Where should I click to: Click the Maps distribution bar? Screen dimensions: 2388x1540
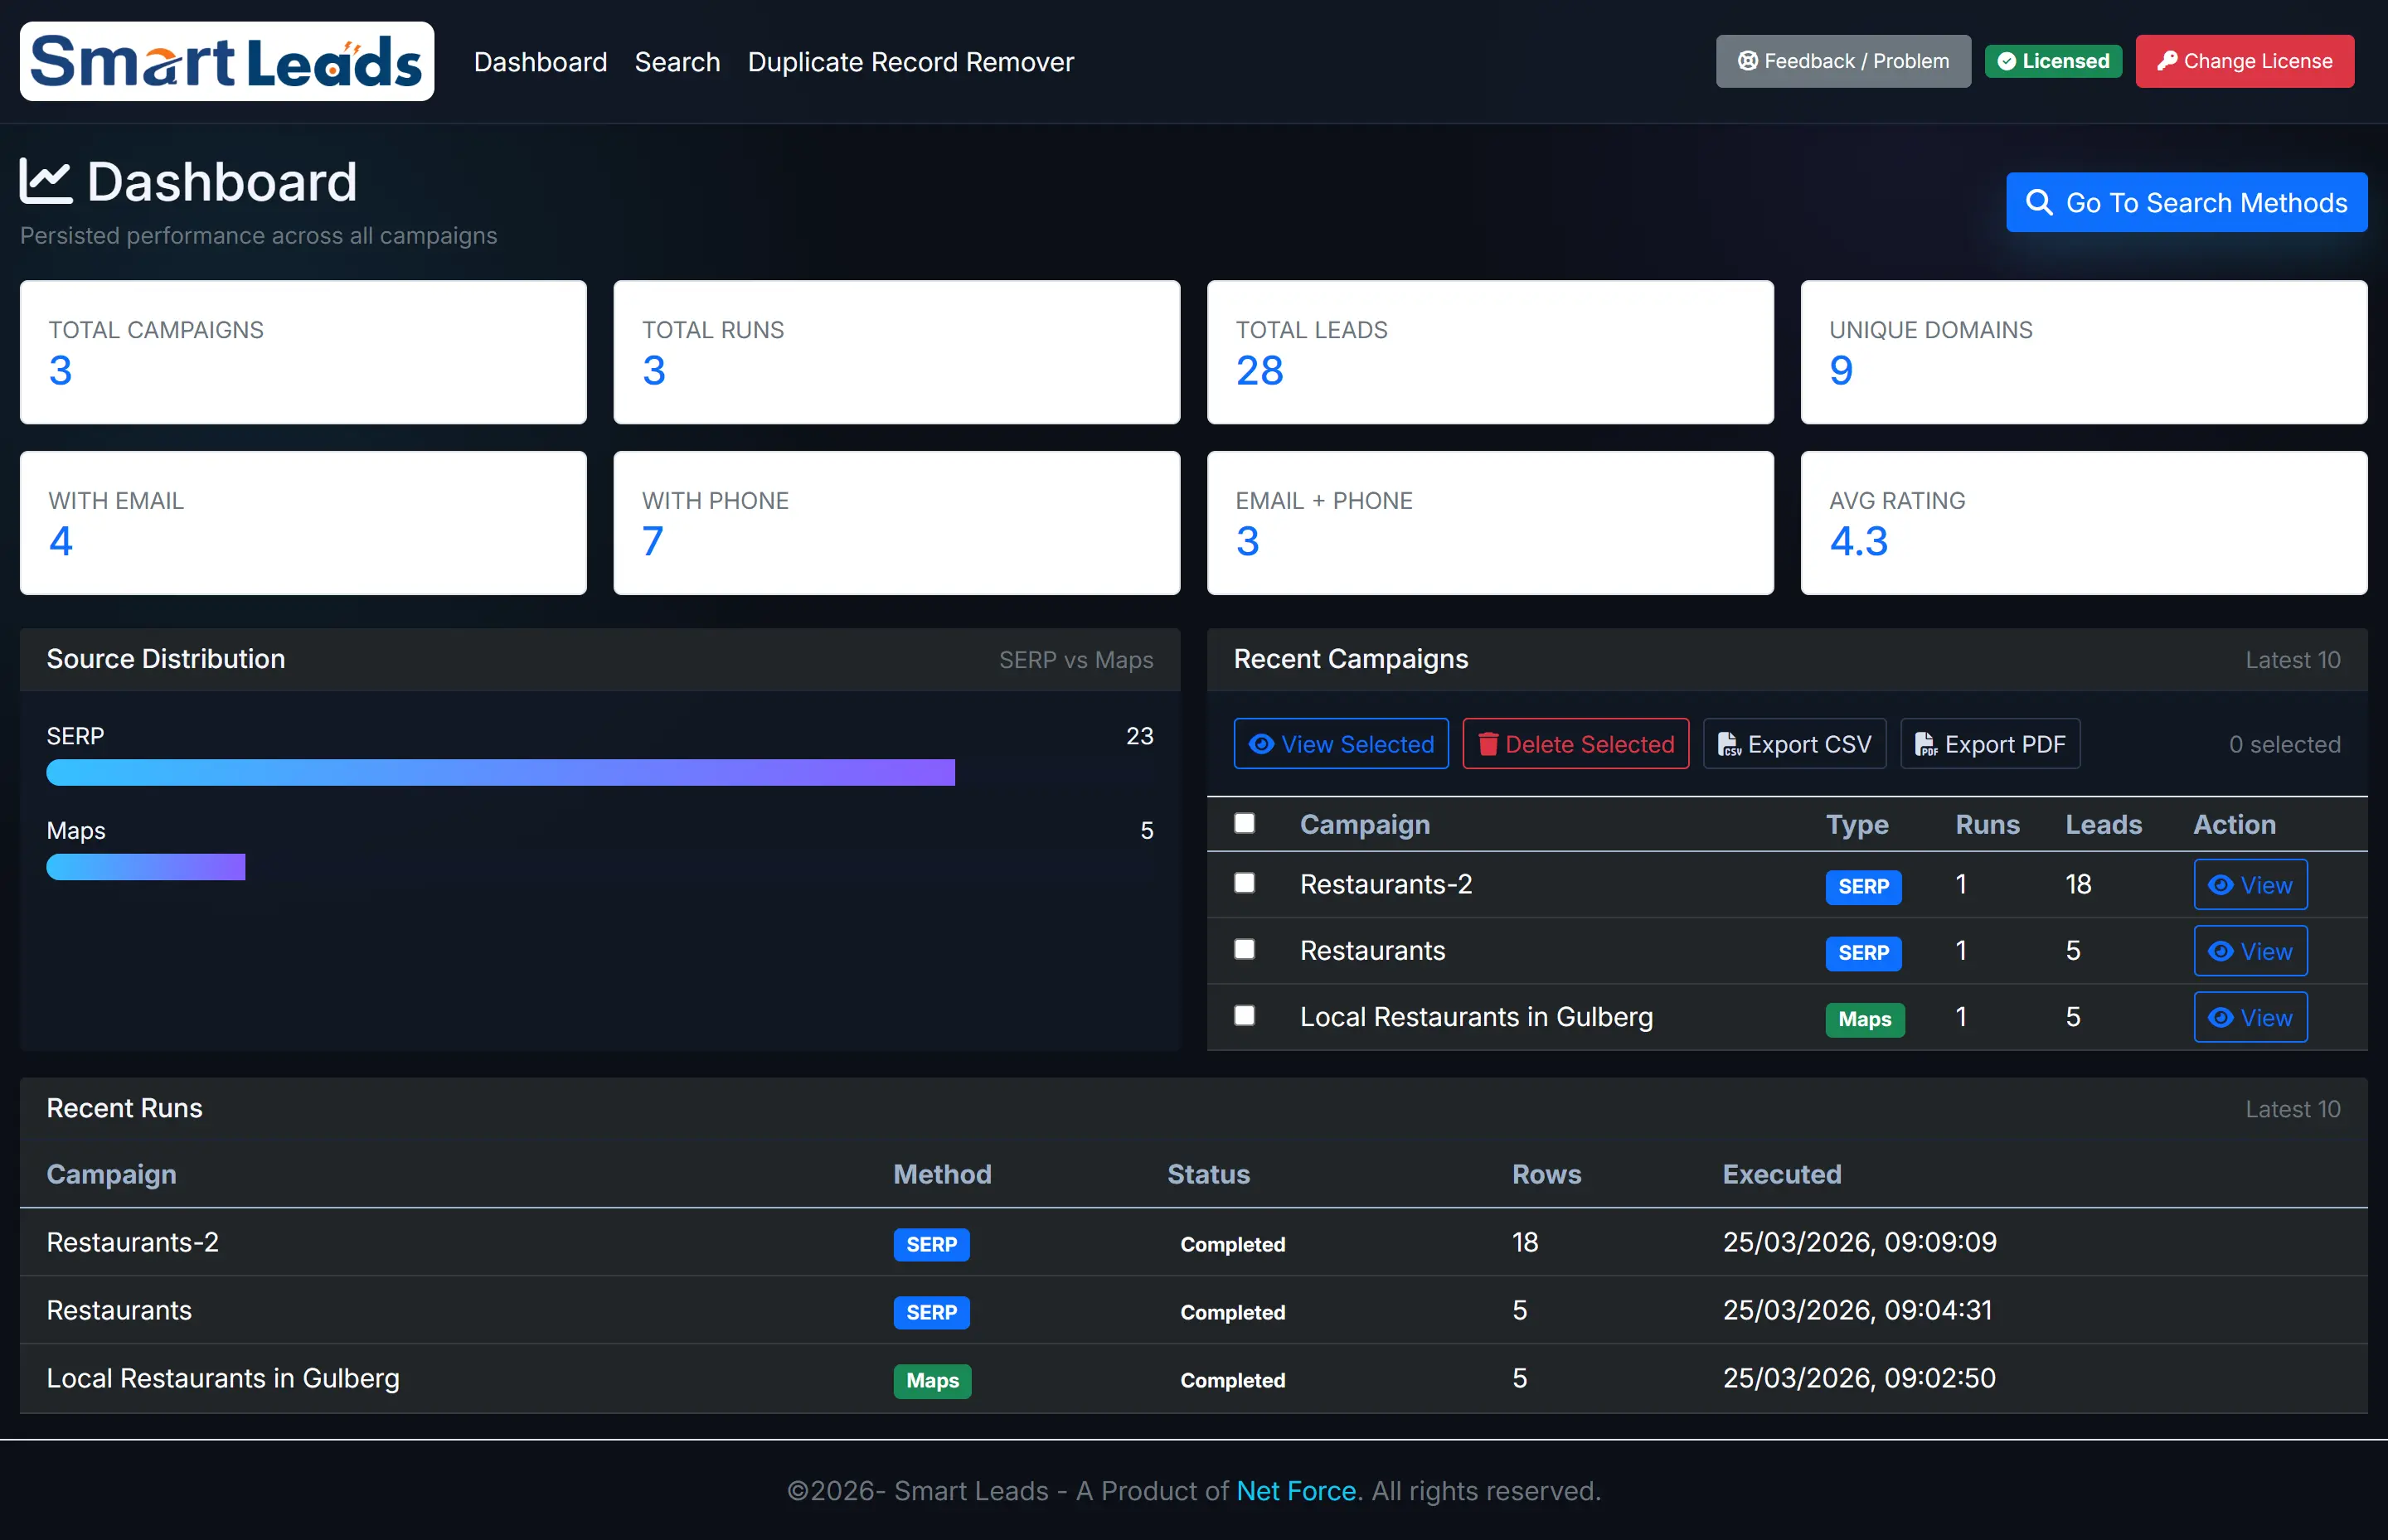click(x=145, y=866)
